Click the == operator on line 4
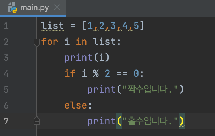The height and width of the screenshot is (136, 215). tap(122, 73)
